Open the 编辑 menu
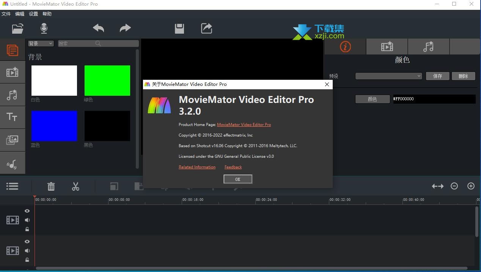This screenshot has height=272, width=481. pyautogui.click(x=20, y=14)
